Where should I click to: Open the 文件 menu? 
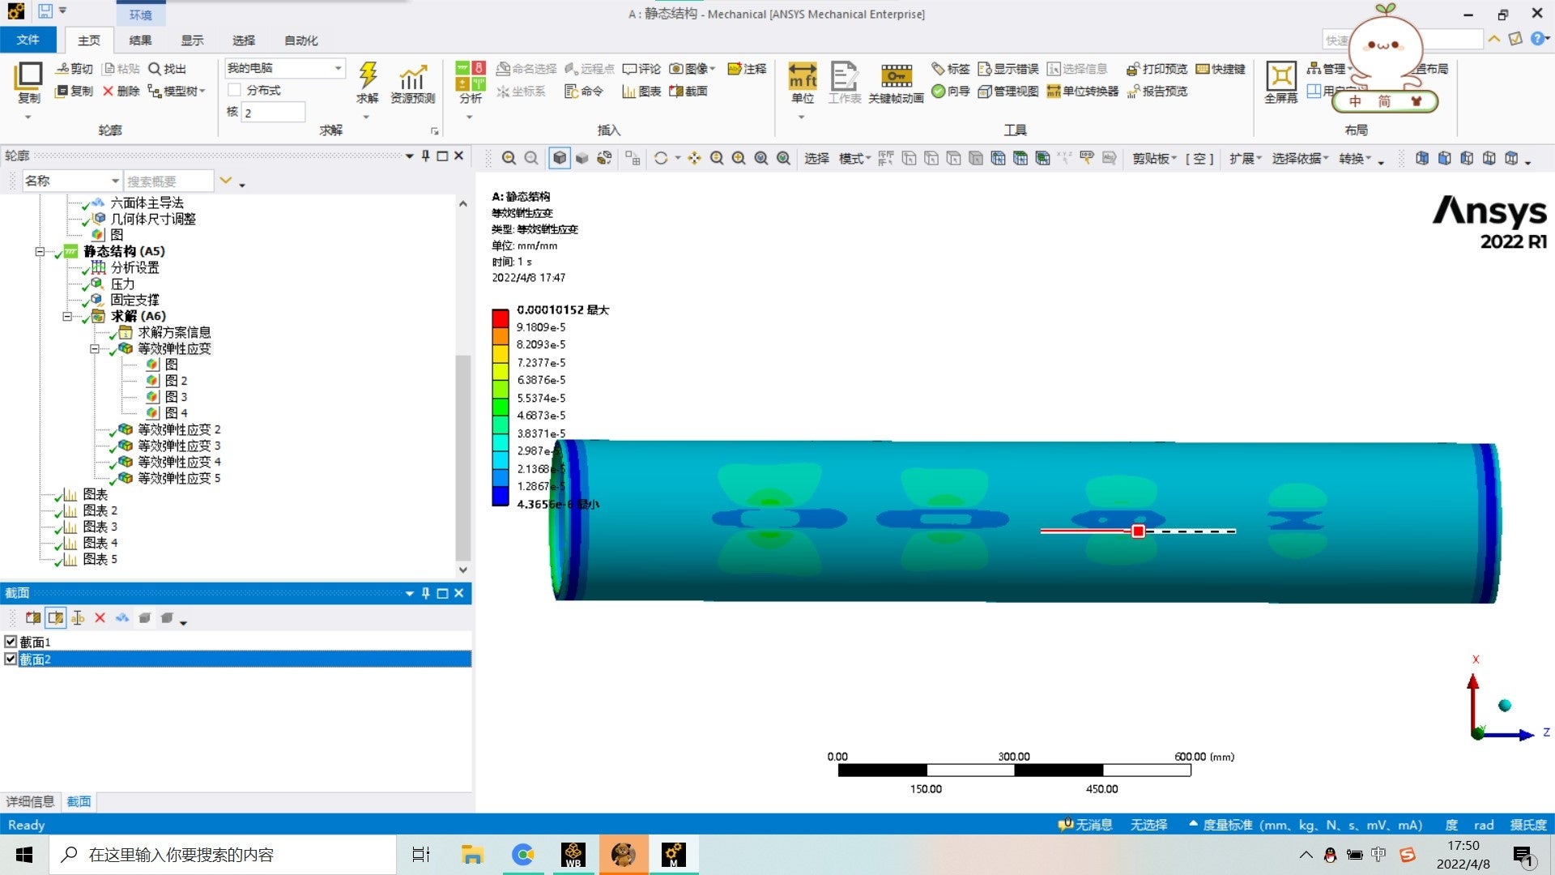point(28,40)
